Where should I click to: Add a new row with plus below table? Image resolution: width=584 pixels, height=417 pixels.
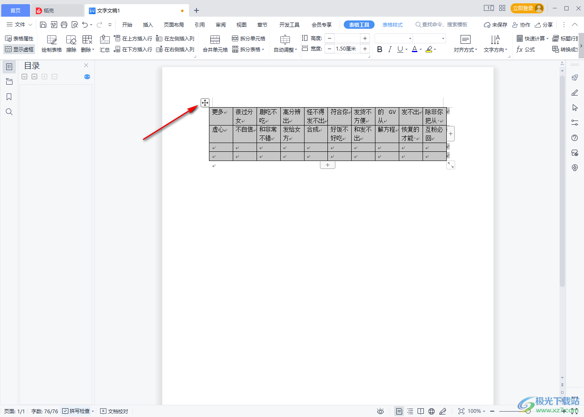(x=327, y=165)
